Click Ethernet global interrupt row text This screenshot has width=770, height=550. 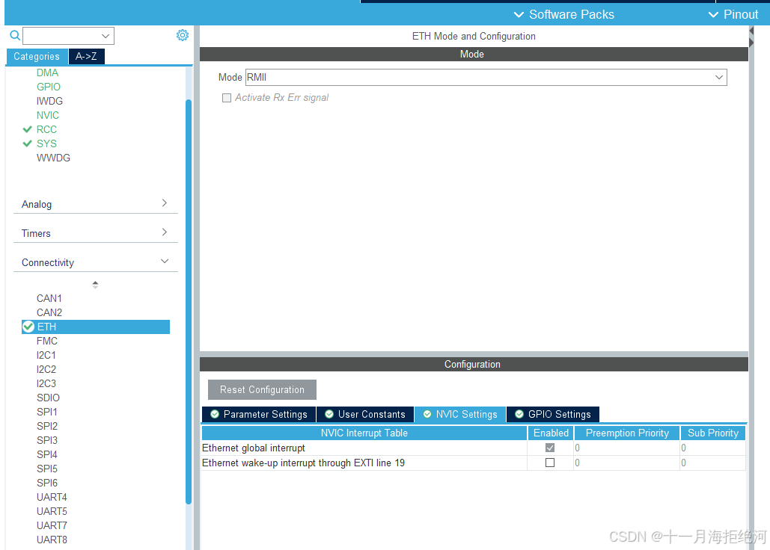tap(254, 448)
